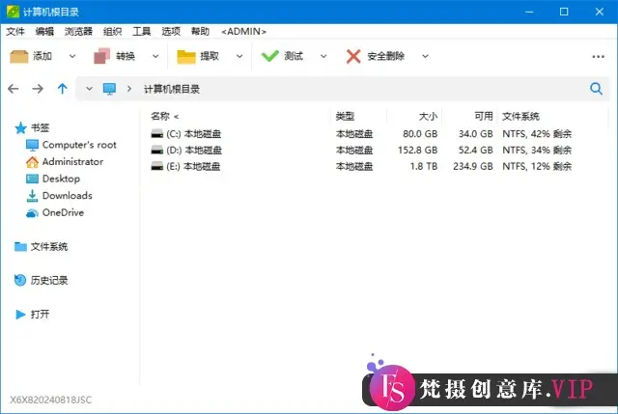Click the NTFS, 34% 剩余 cell
The image size is (618, 414).
(x=537, y=151)
